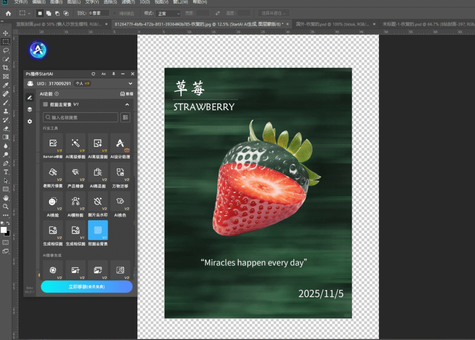Click the 立即移除 button
The image size is (475, 340).
point(87,287)
